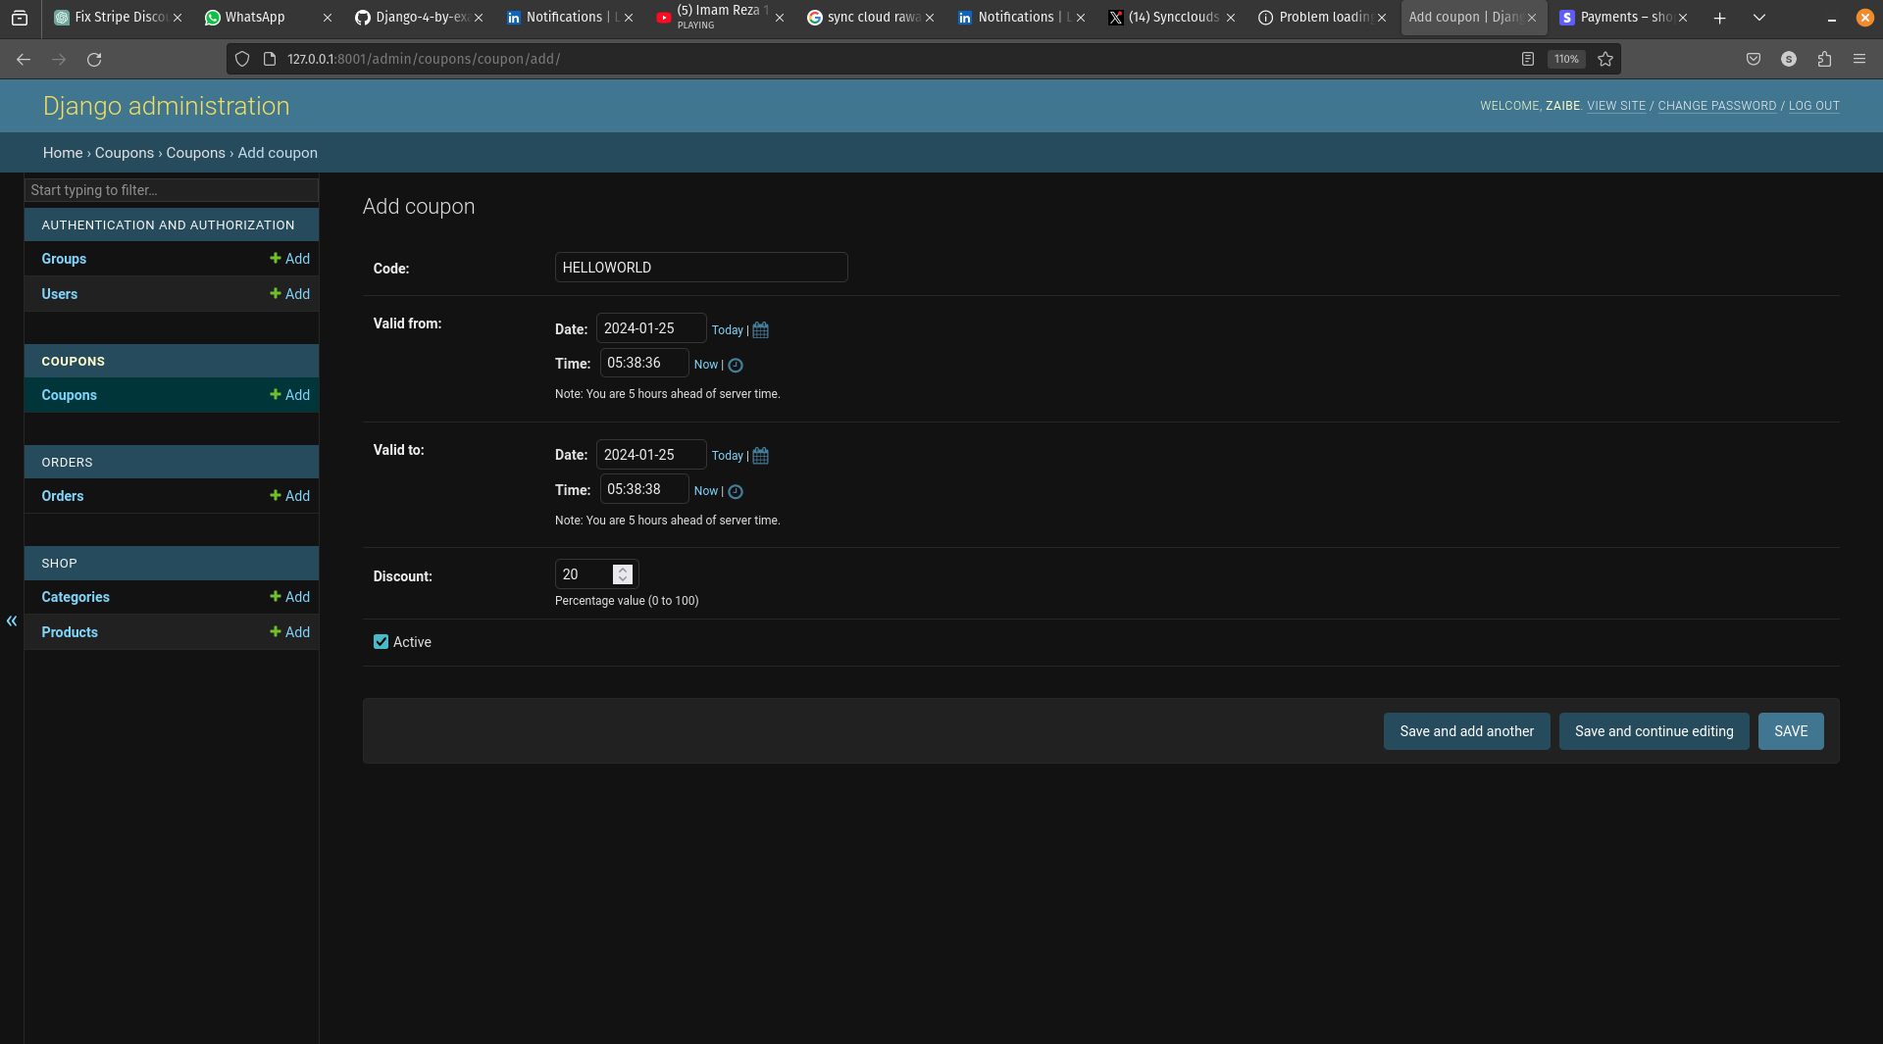Click the tracking protection shield icon
Screen dimensions: 1883x1044
(x=242, y=59)
